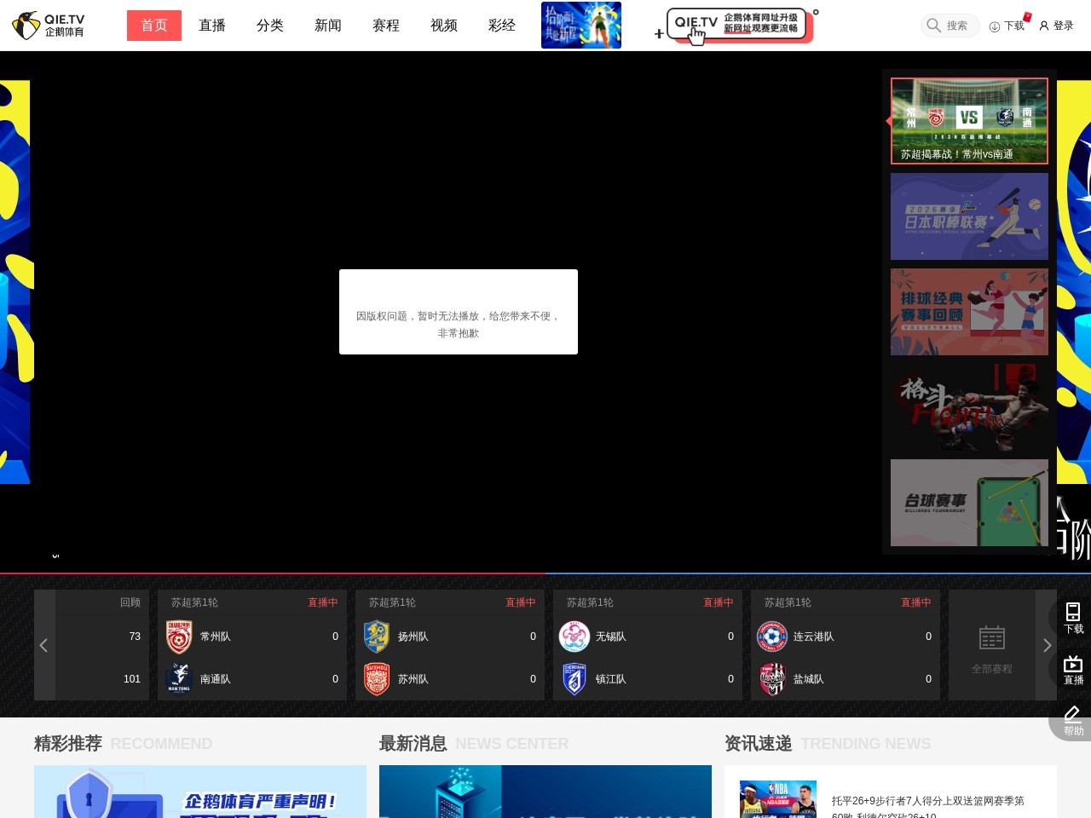Image resolution: width=1091 pixels, height=818 pixels.
Task: Go to the 赛程 schedule page
Action: pos(386,26)
